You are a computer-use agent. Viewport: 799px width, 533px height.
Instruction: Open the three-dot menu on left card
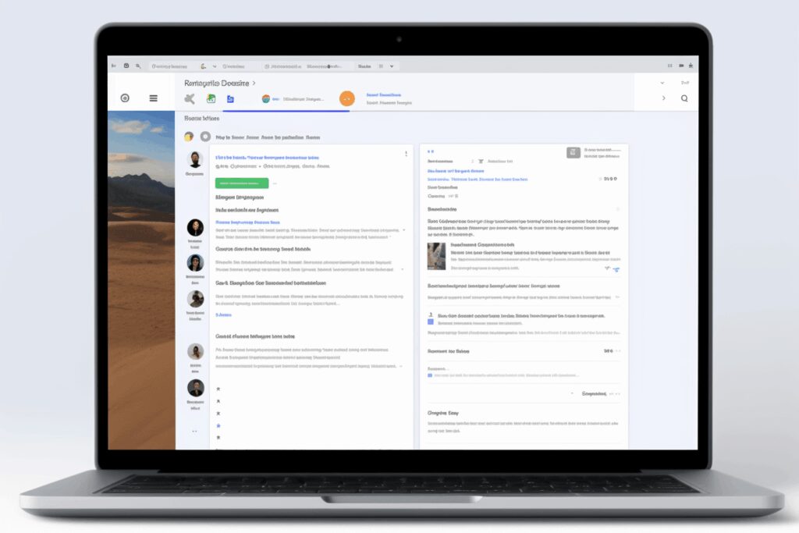pos(406,155)
